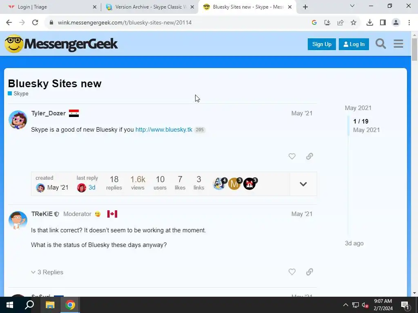Expand the 3 Replies on TReKiE's post
The image size is (418, 313).
[47, 272]
